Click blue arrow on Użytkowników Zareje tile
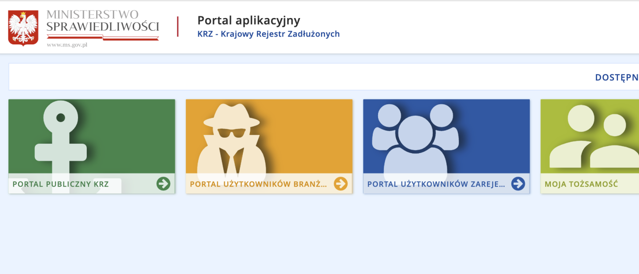639x274 pixels. click(x=518, y=183)
